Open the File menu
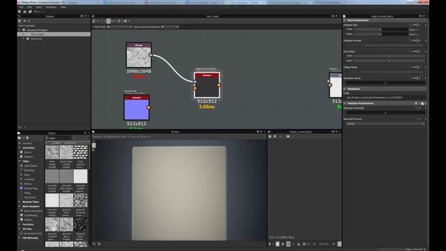Screen dimensions: 446x251 [21, 7]
